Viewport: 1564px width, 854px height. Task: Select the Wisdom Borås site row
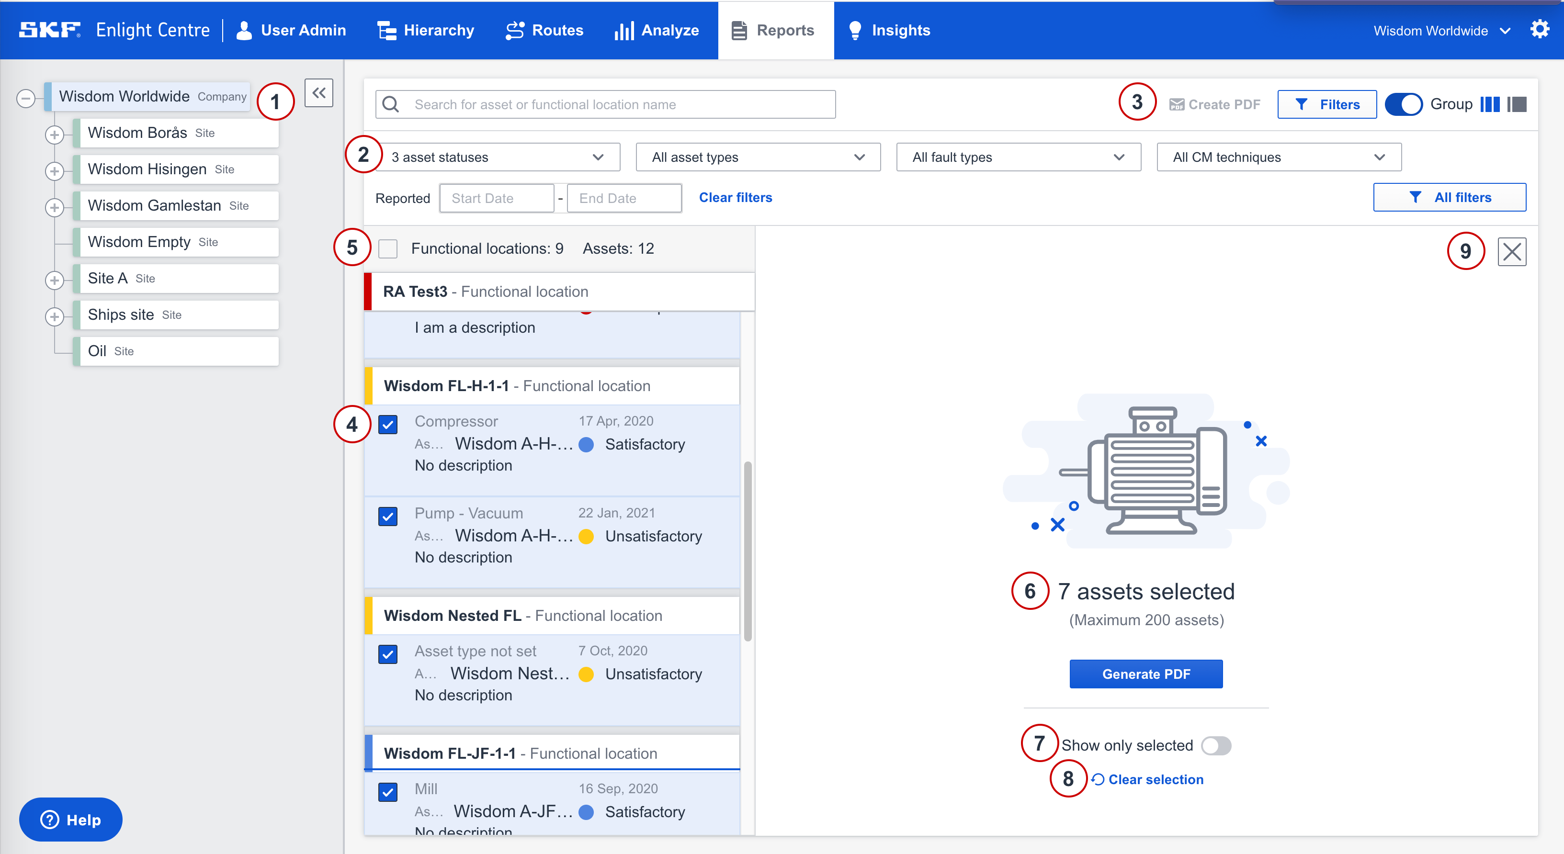click(x=175, y=133)
